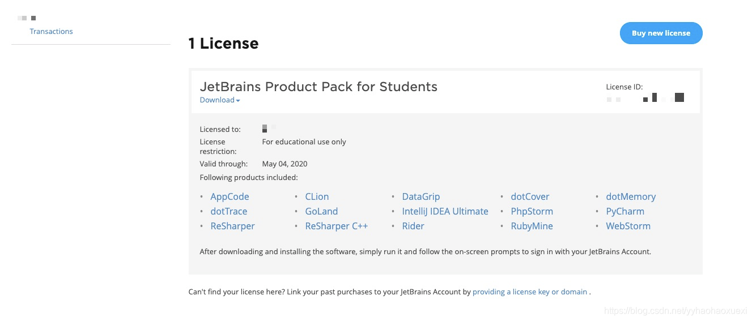Viewport: 752px width, 321px height.
Task: Open the dotMemory product link
Action: [631, 196]
